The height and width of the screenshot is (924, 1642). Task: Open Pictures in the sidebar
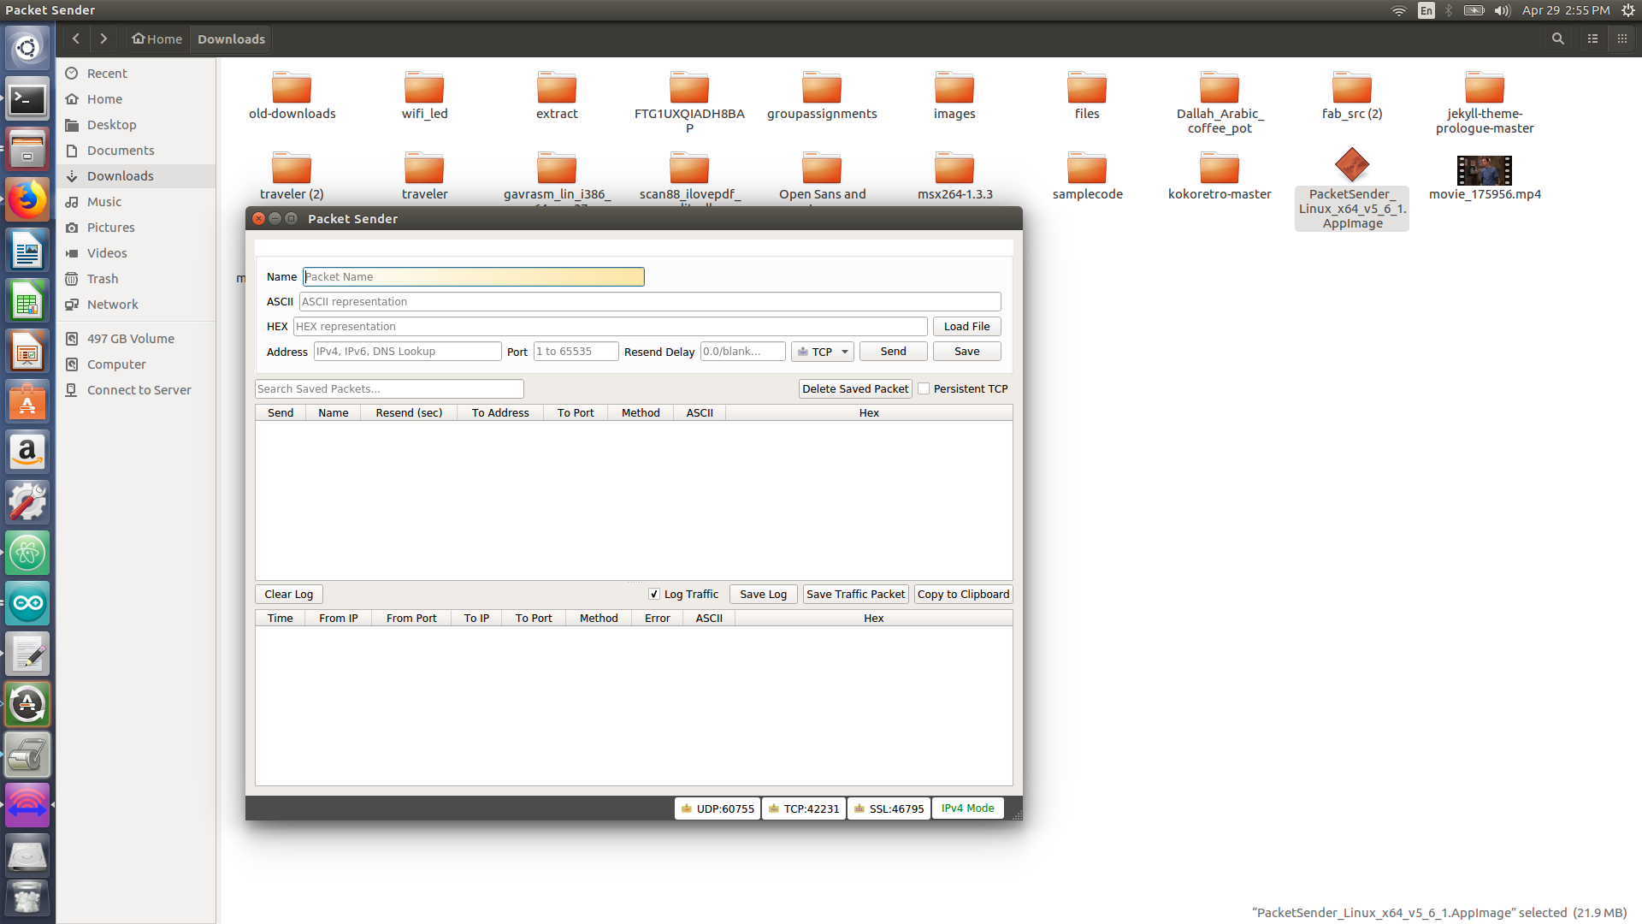click(x=110, y=228)
